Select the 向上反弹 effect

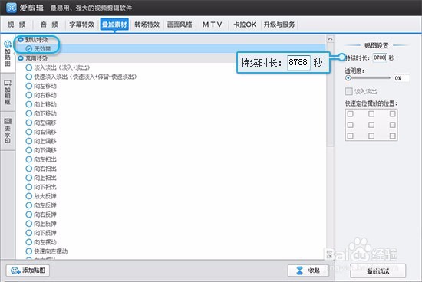tap(41, 224)
